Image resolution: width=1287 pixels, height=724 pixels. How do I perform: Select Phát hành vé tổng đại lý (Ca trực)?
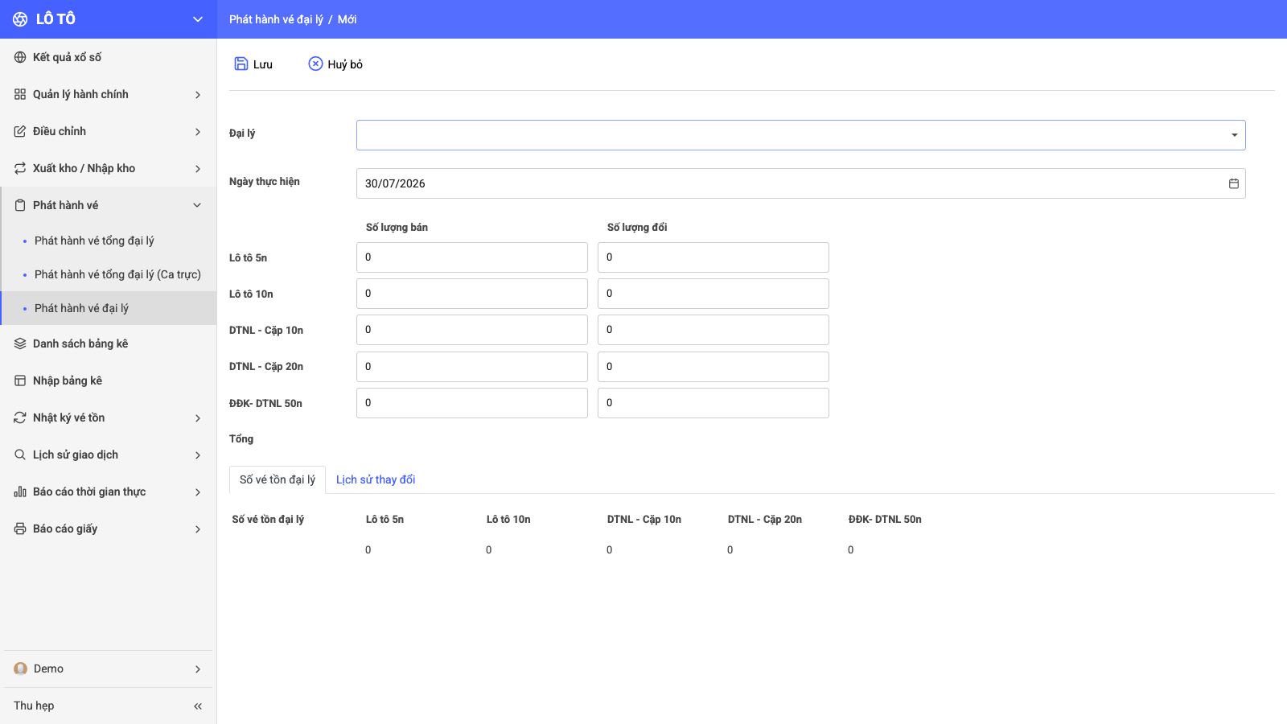point(109,274)
